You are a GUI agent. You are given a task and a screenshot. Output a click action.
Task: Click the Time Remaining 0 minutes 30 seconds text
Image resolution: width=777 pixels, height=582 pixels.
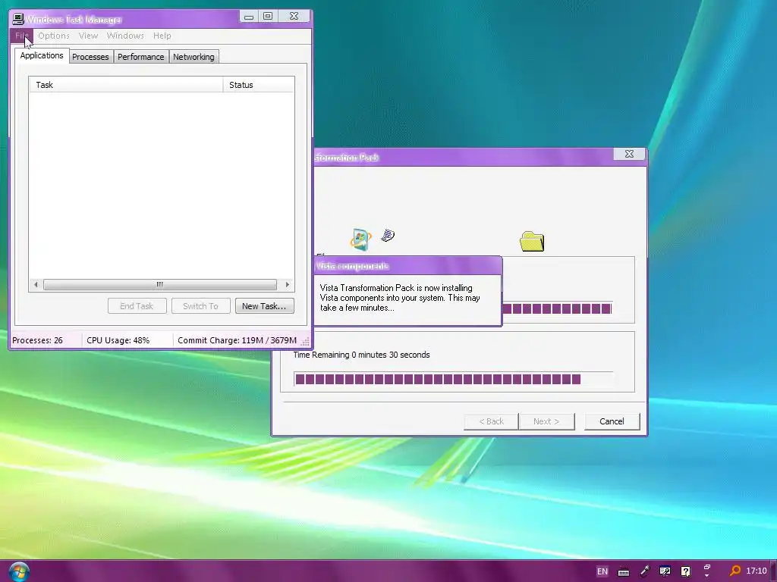pyautogui.click(x=361, y=355)
